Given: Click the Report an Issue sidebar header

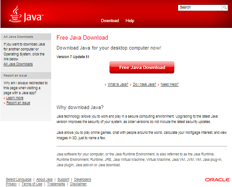Looking at the screenshot, I should coord(26,76).
